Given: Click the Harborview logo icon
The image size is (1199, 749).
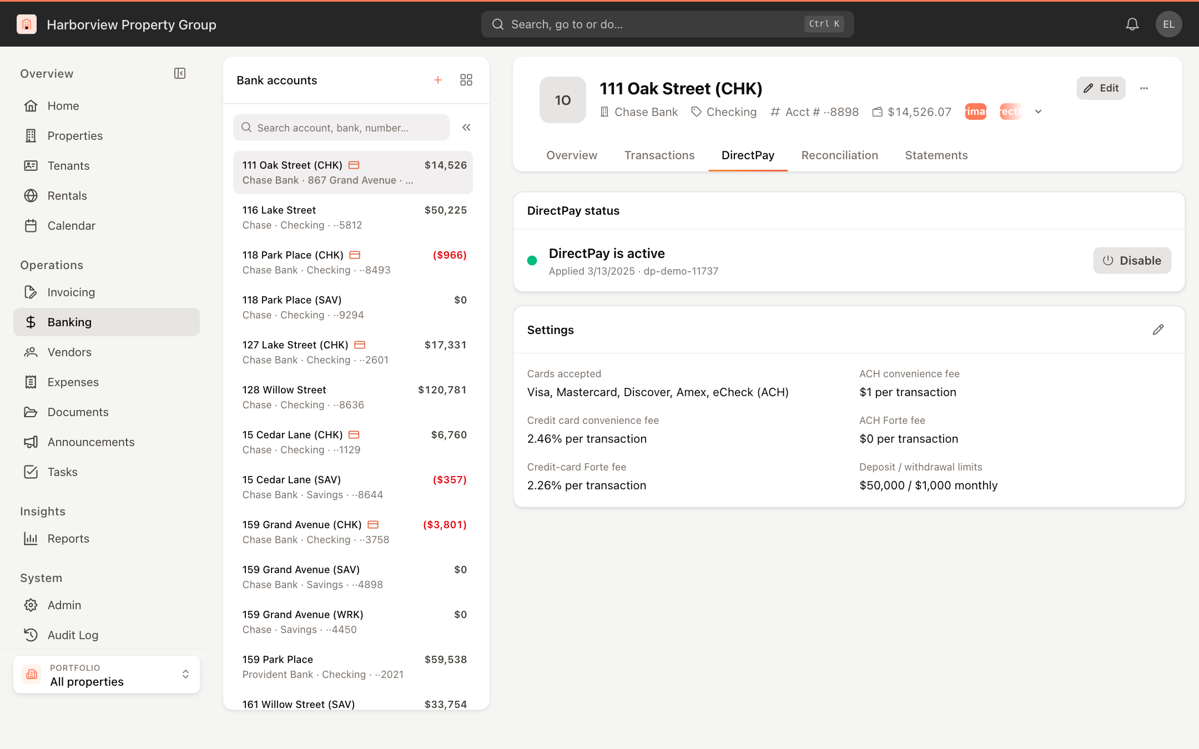Looking at the screenshot, I should (27, 24).
